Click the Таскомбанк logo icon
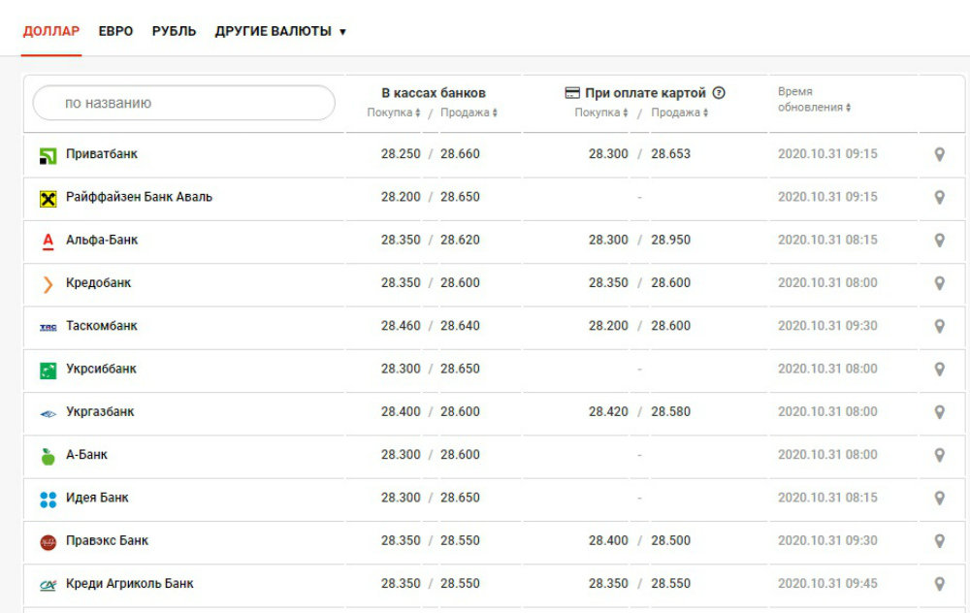Screen dimensions: 970x613 pos(48,327)
